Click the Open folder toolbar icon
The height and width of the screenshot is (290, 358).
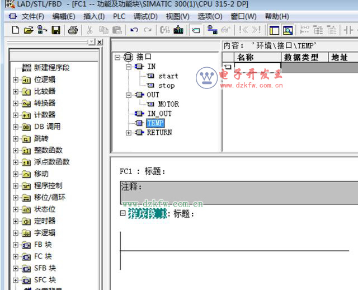click(x=29, y=30)
